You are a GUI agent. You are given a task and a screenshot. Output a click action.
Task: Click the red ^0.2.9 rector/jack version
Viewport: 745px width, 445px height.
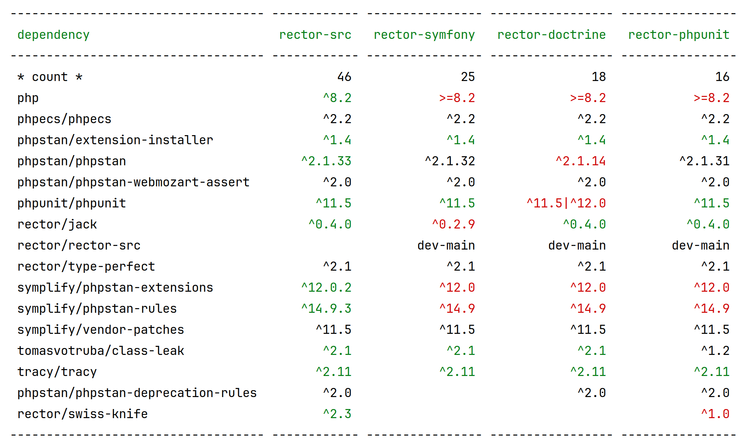click(453, 224)
